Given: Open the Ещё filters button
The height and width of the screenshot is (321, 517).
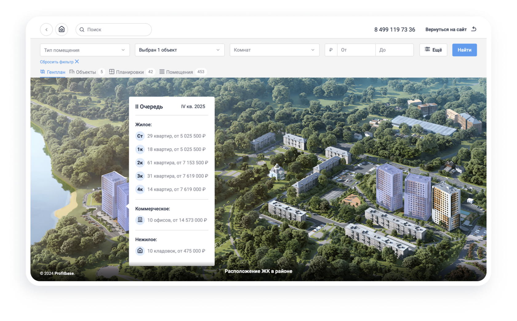Looking at the screenshot, I should 433,50.
